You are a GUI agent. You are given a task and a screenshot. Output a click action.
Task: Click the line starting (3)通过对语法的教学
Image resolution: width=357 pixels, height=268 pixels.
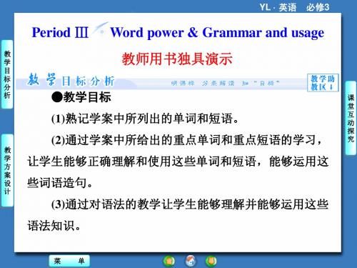point(190,204)
